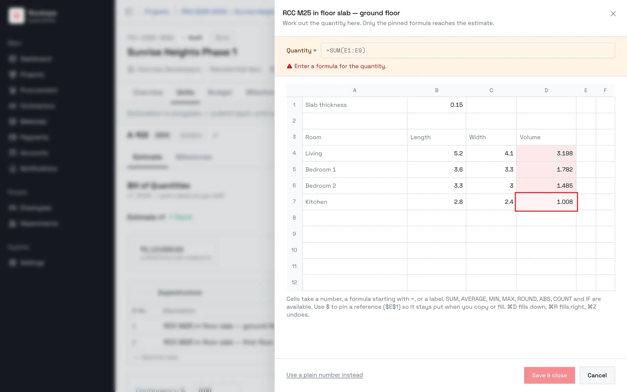Click Save & close button
627x392 pixels.
549,375
